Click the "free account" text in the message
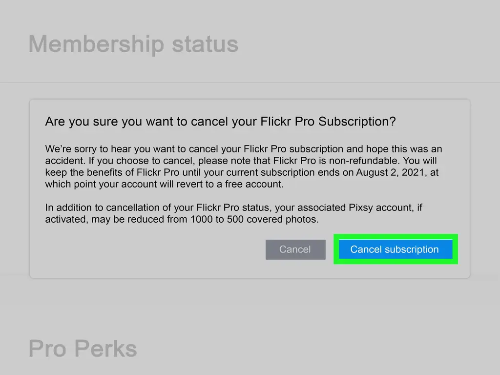500x375 pixels. [257, 184]
